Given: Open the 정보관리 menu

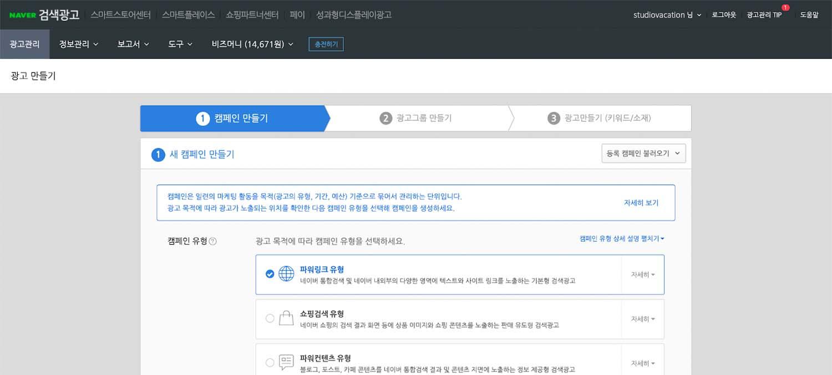Looking at the screenshot, I should [78, 44].
